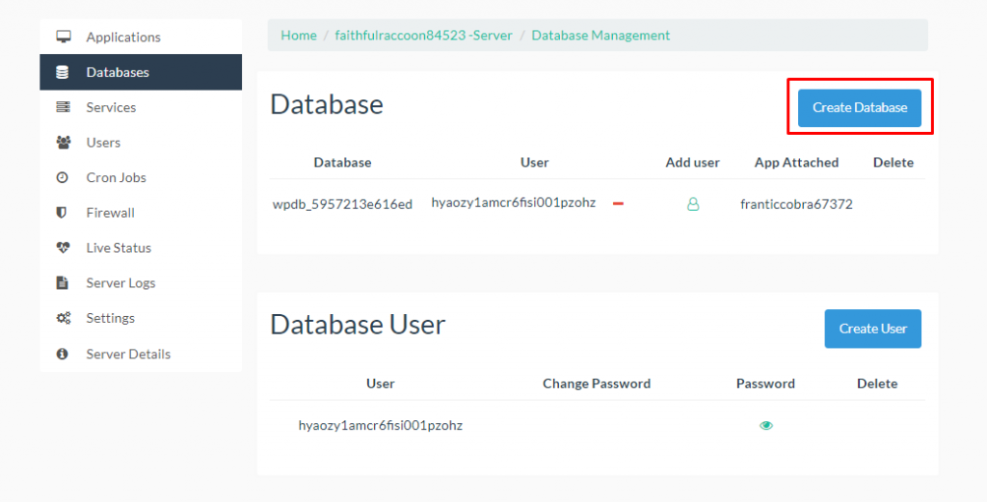View Server Details page
The height and width of the screenshot is (502, 987).
click(141, 354)
